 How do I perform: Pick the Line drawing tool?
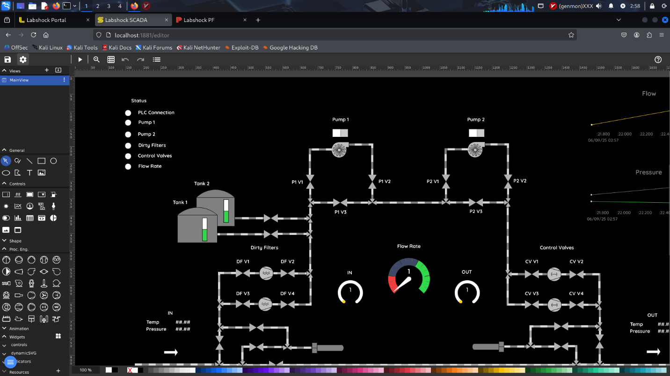tap(29, 161)
